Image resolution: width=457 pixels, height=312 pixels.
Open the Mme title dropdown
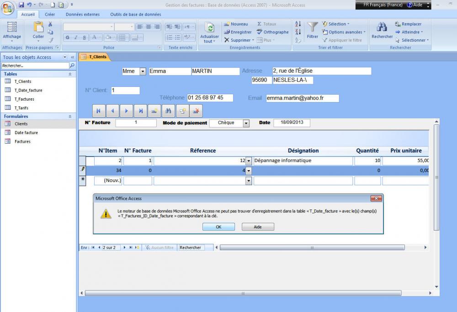point(143,71)
